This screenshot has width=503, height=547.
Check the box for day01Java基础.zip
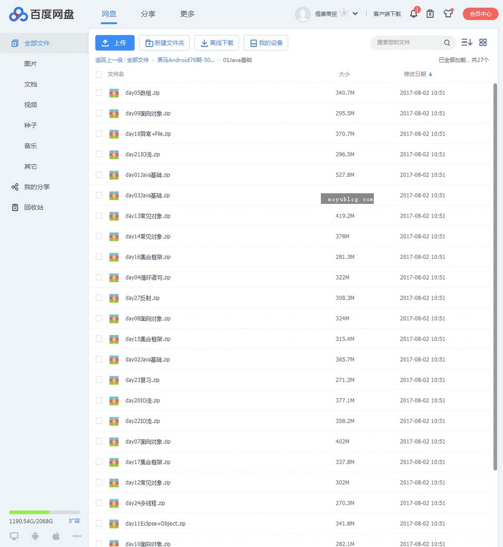click(99, 175)
